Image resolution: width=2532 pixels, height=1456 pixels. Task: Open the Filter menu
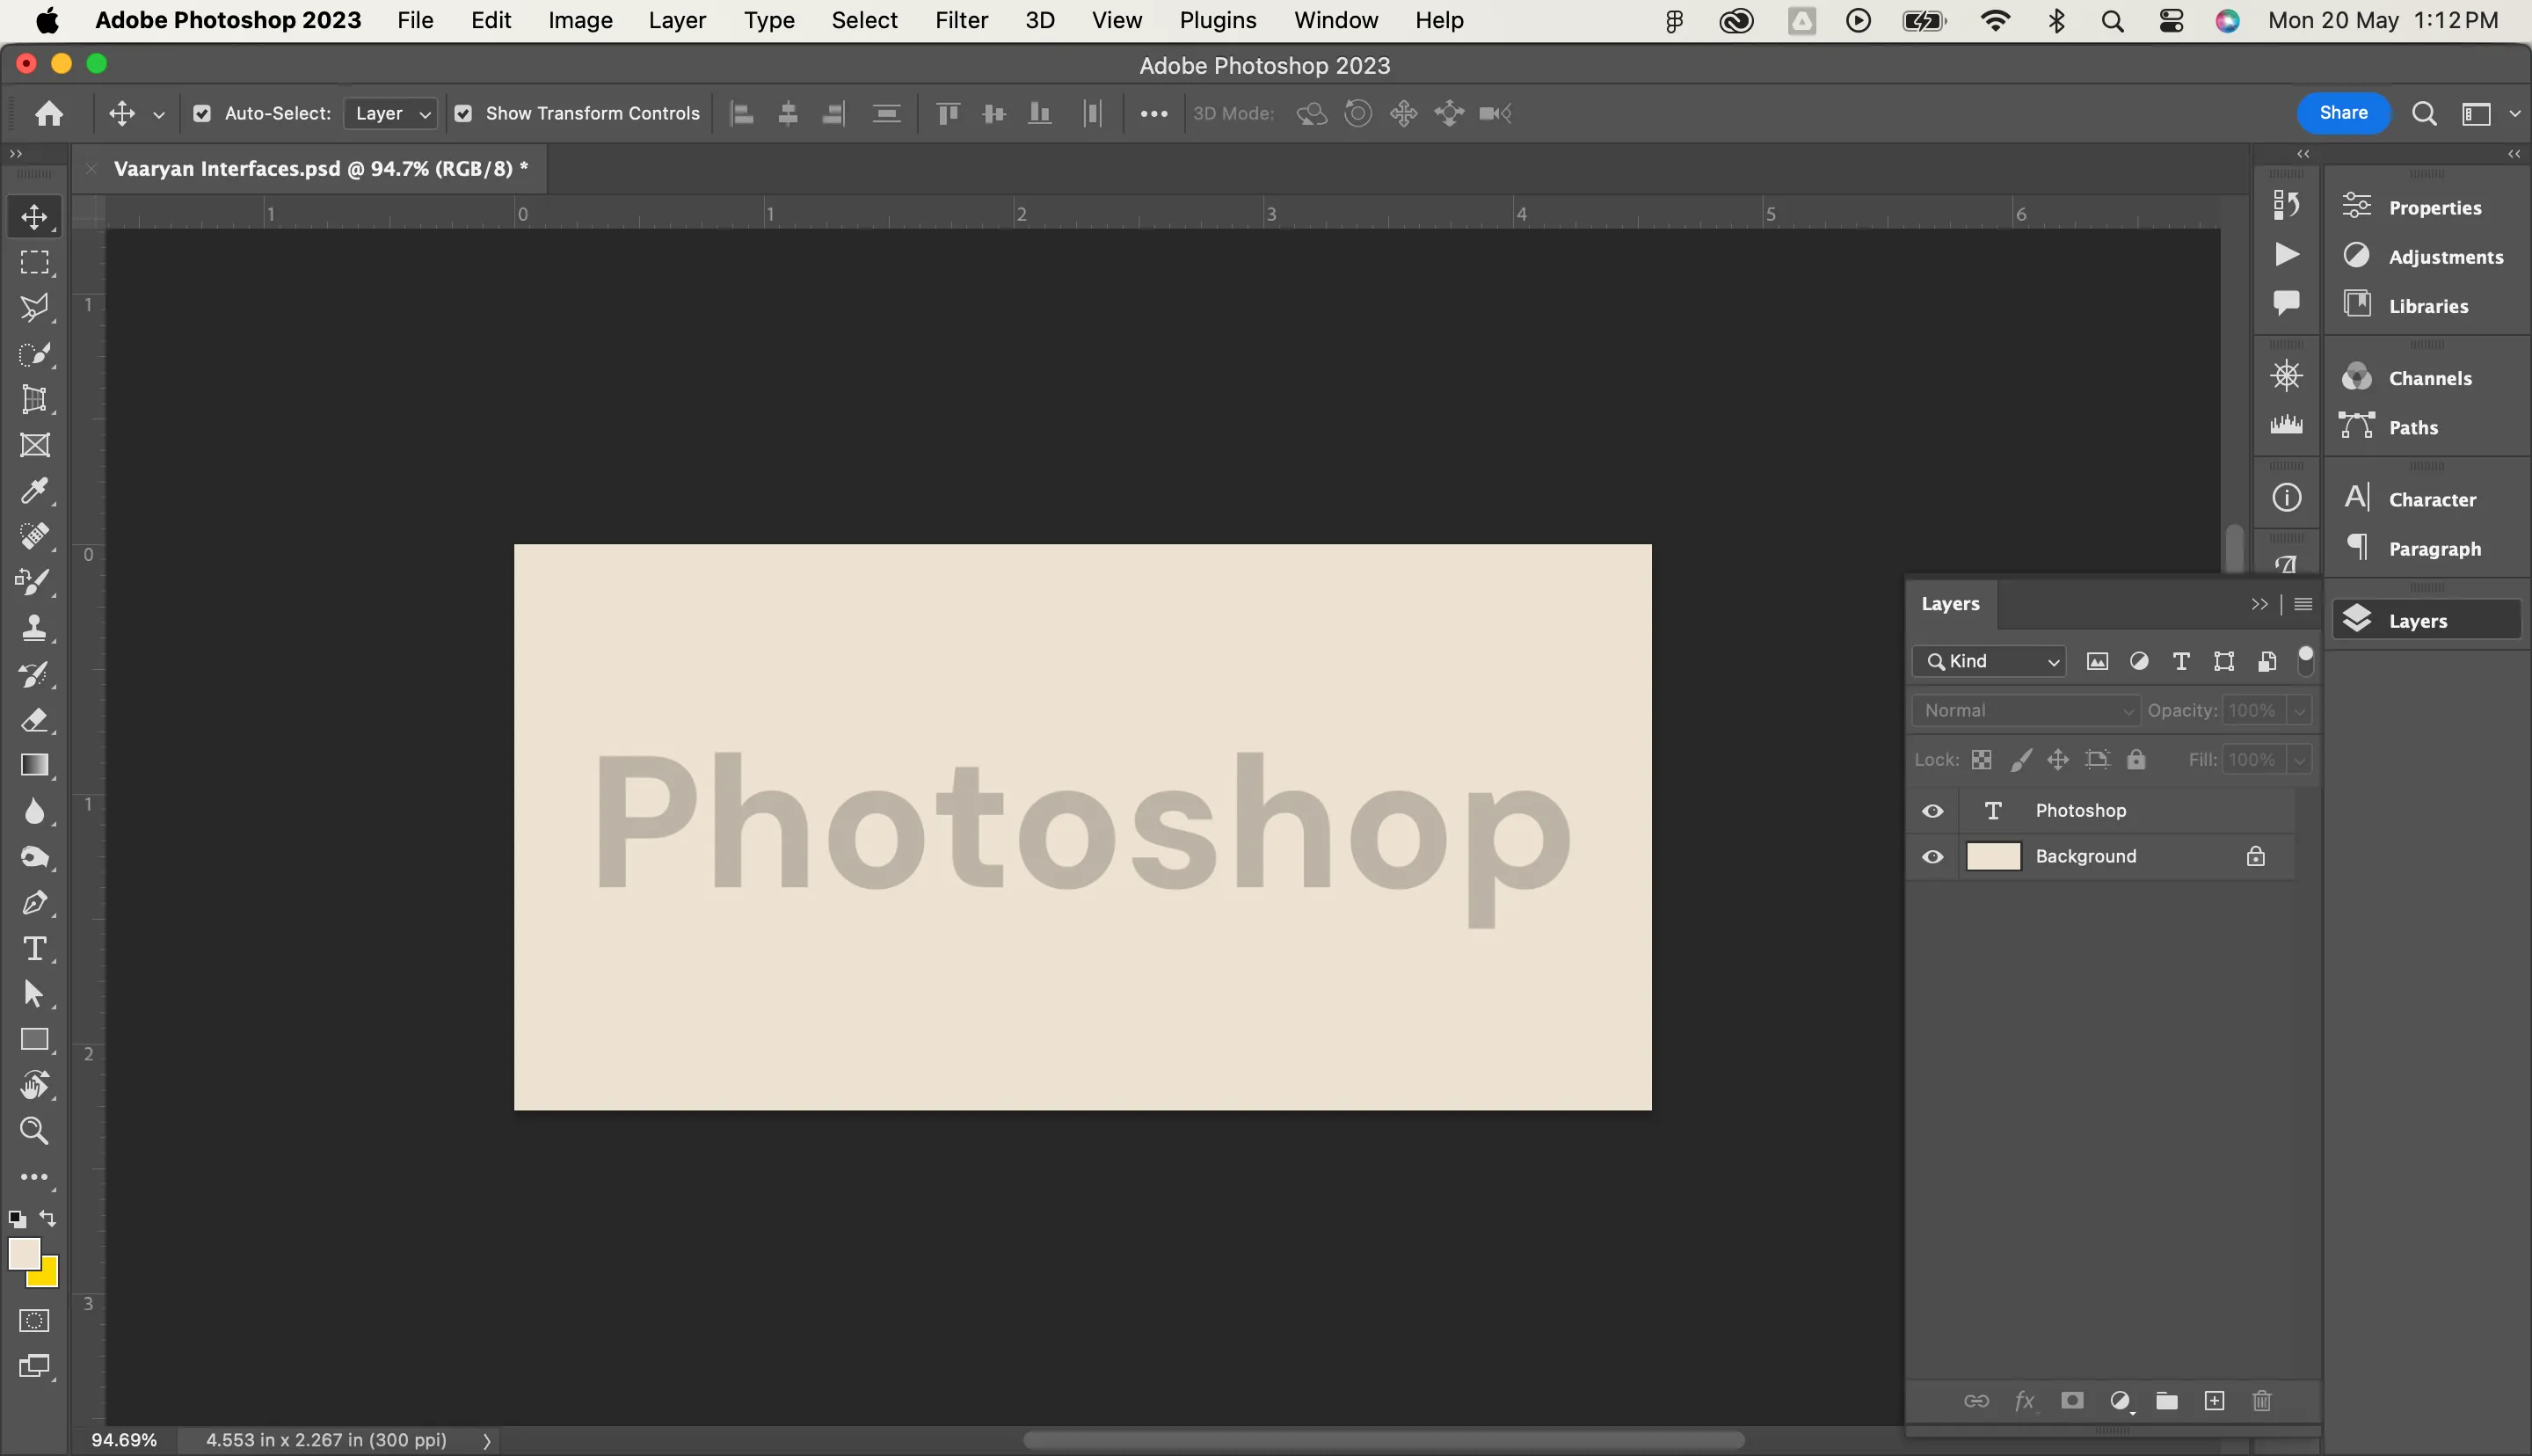point(961,20)
